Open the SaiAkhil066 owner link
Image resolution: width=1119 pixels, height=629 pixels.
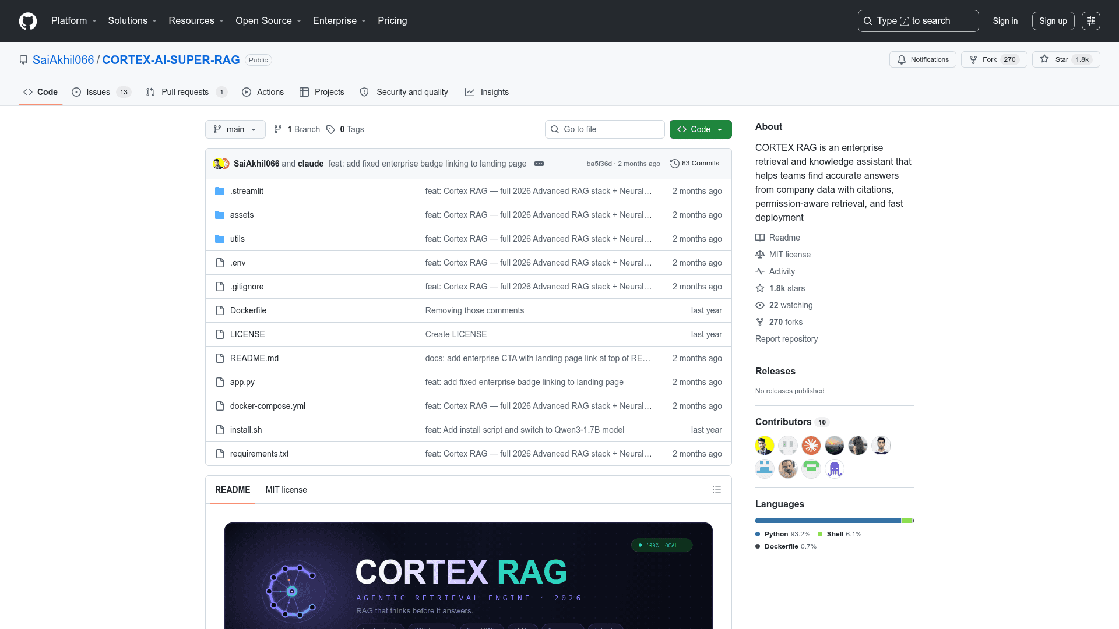pos(63,60)
